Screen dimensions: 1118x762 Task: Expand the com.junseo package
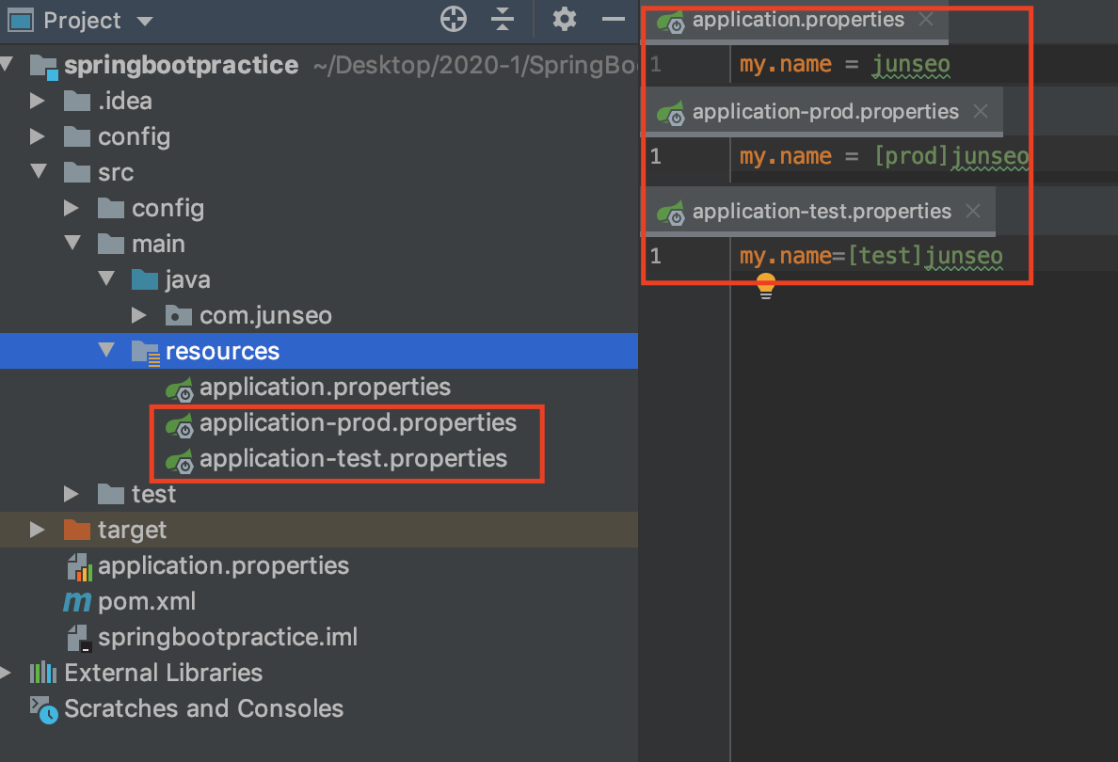pyautogui.click(x=140, y=315)
